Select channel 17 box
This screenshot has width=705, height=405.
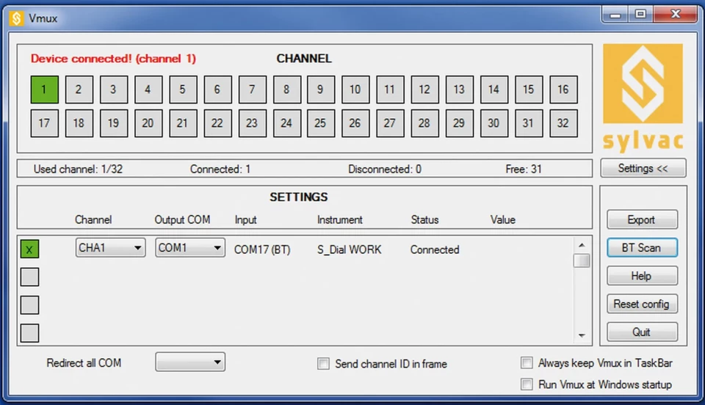[x=44, y=123]
